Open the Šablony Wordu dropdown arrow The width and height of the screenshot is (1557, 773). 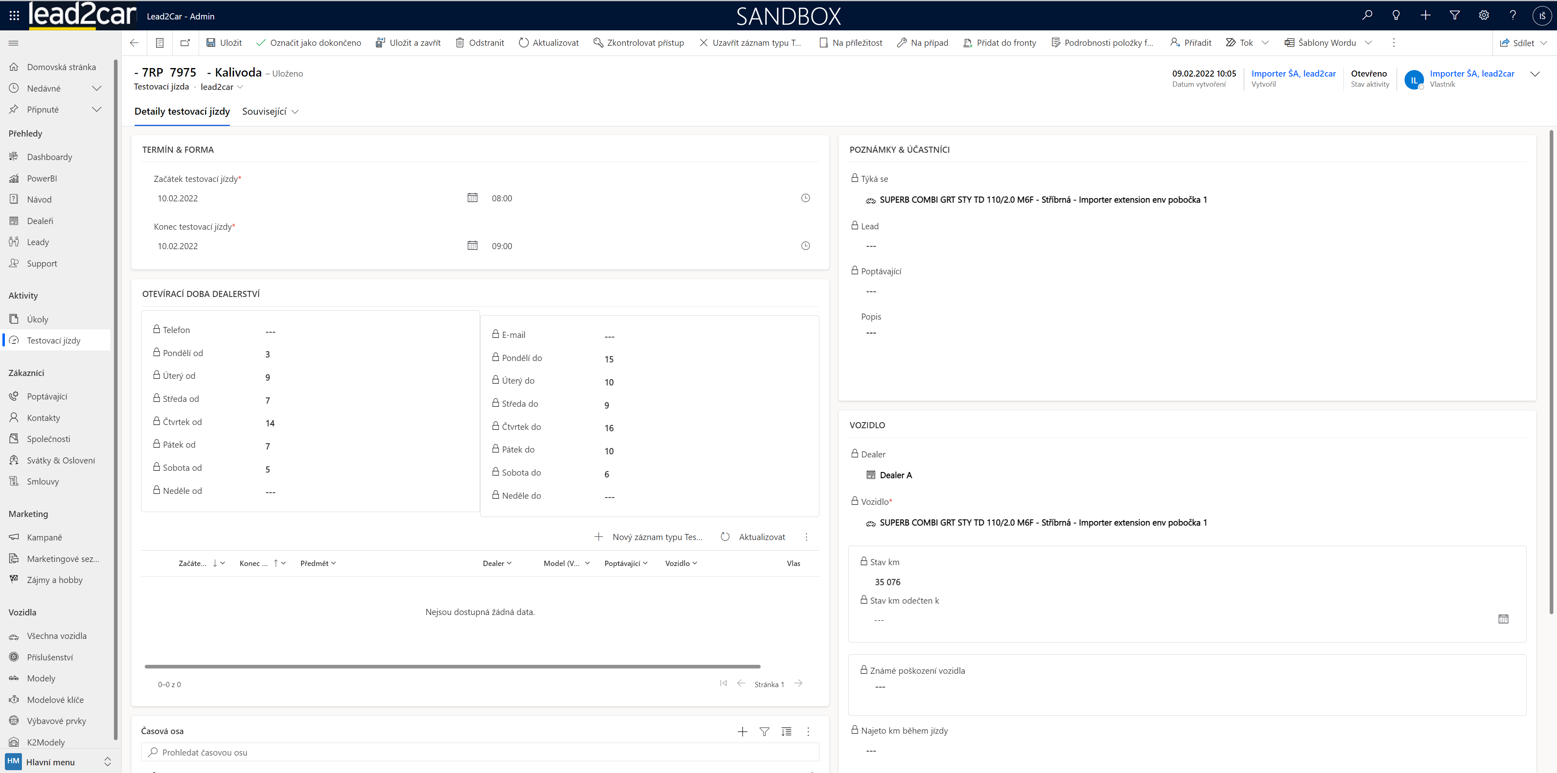point(1368,43)
